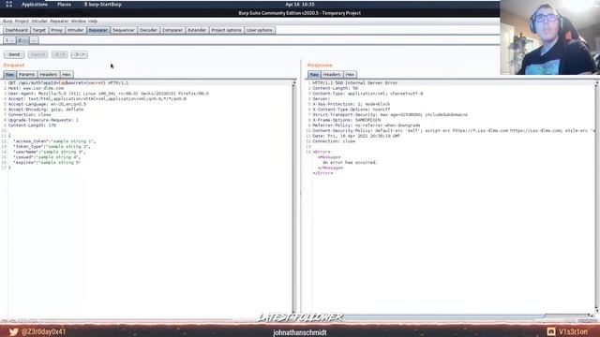Open the Applications grid icon in the top bar

tap(8, 4)
